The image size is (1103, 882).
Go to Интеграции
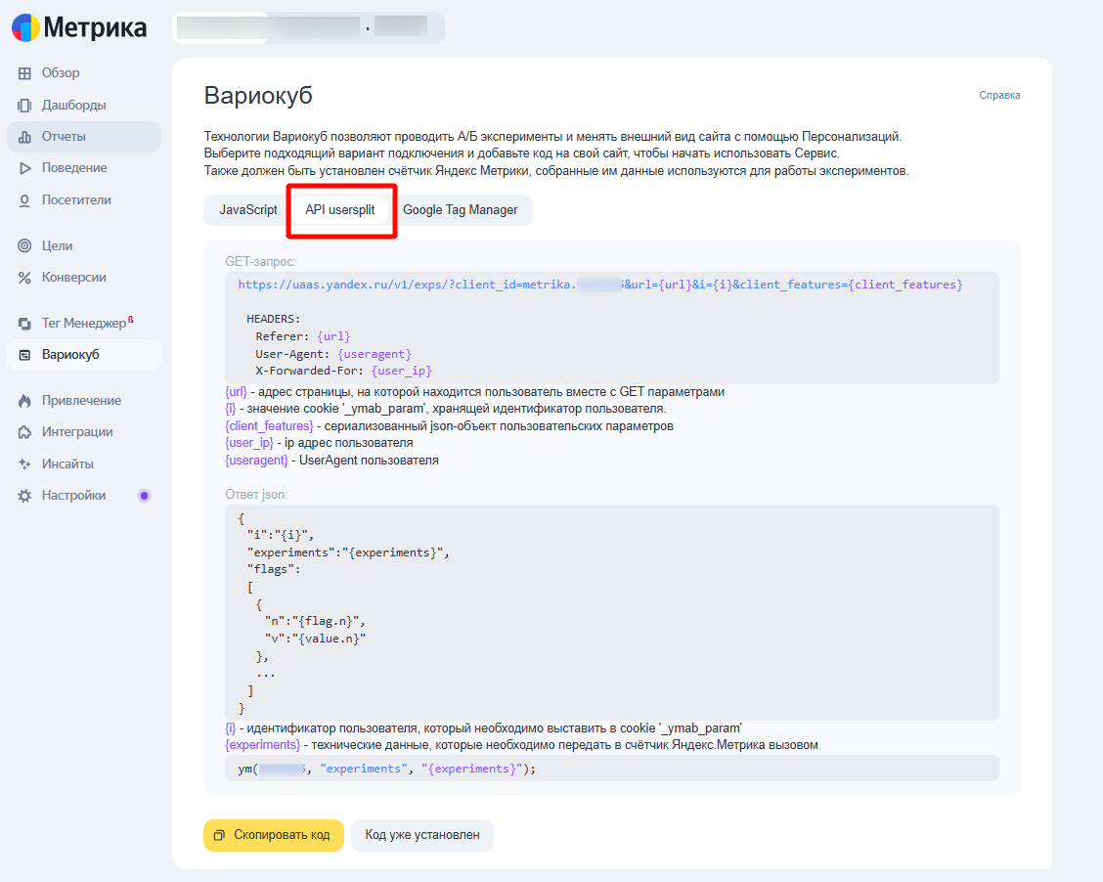click(84, 432)
